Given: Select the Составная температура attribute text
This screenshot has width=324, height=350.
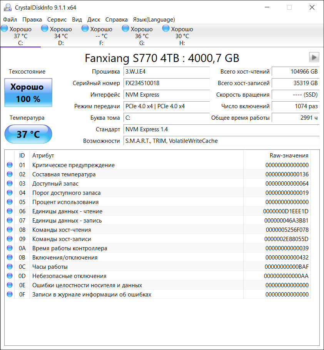Looking at the screenshot, I should click(64, 174).
